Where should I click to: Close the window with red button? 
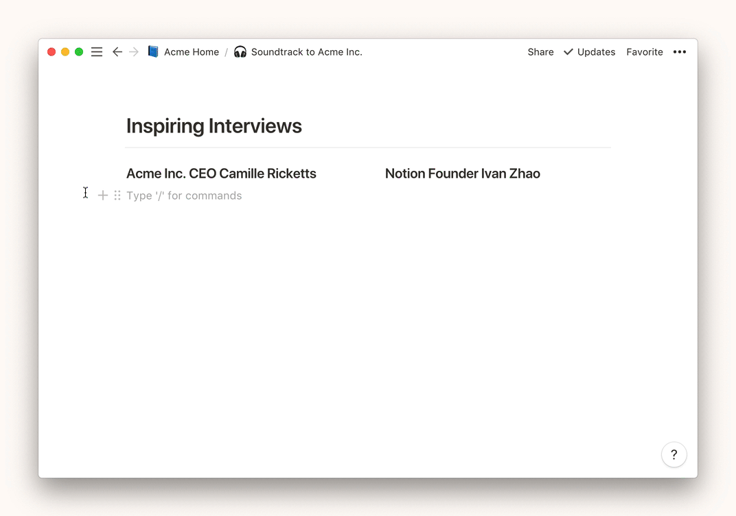point(51,52)
